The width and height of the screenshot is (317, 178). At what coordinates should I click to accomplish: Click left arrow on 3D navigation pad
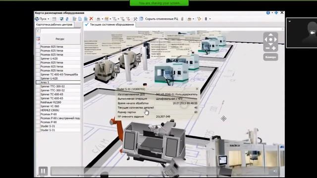[x=266, y=40]
